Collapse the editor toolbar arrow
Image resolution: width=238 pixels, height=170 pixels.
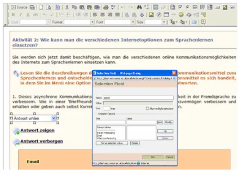coord(5,24)
